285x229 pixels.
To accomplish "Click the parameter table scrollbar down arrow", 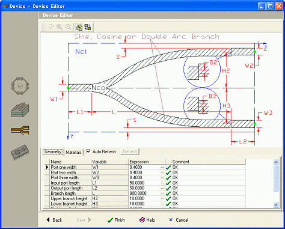I will (276, 204).
